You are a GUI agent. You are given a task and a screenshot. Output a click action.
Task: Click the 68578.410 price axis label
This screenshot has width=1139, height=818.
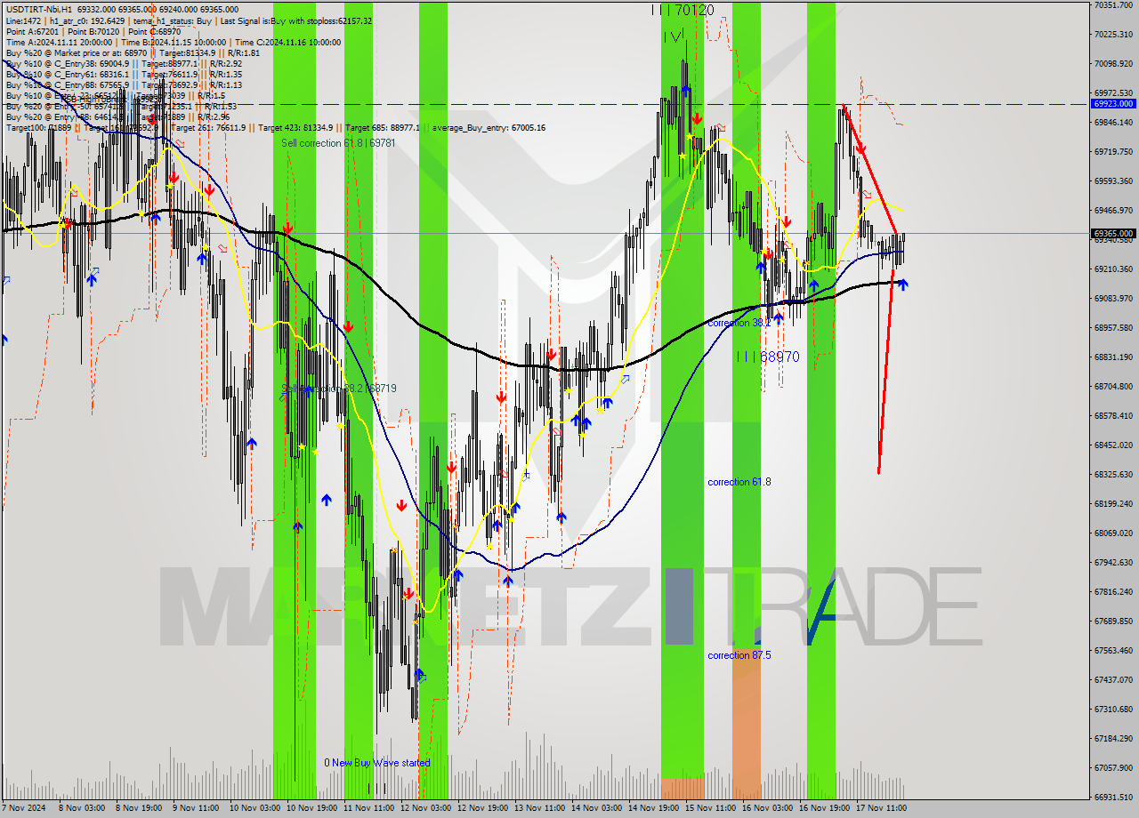pos(1113,416)
